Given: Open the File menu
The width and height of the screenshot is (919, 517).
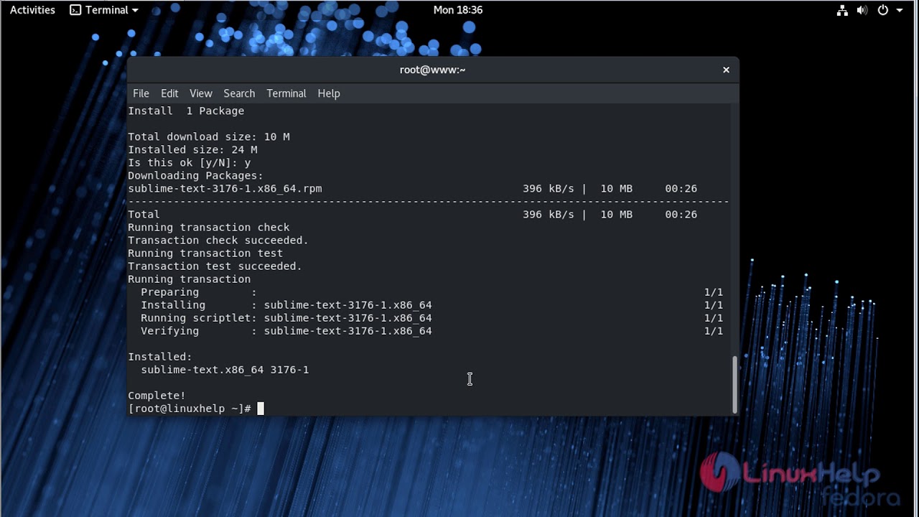Looking at the screenshot, I should 141,93.
